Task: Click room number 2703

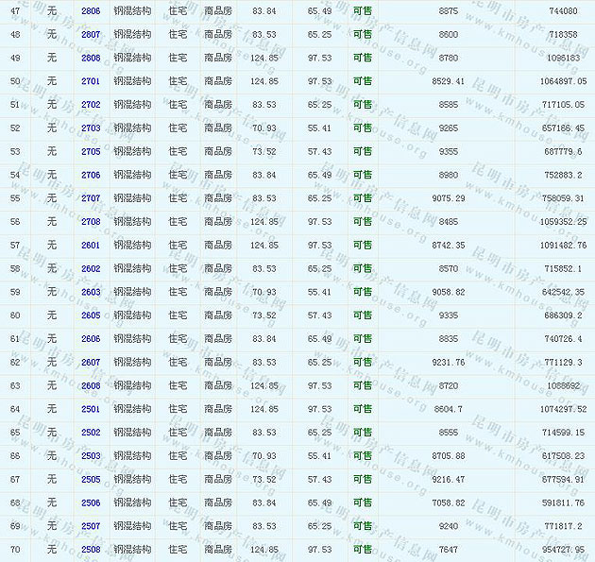Action: click(x=91, y=128)
